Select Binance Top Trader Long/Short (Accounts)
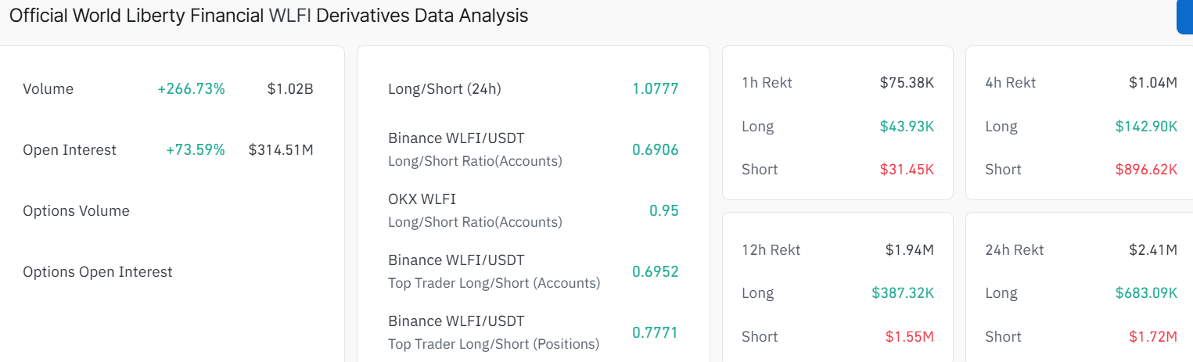The height and width of the screenshot is (362, 1193). (494, 271)
